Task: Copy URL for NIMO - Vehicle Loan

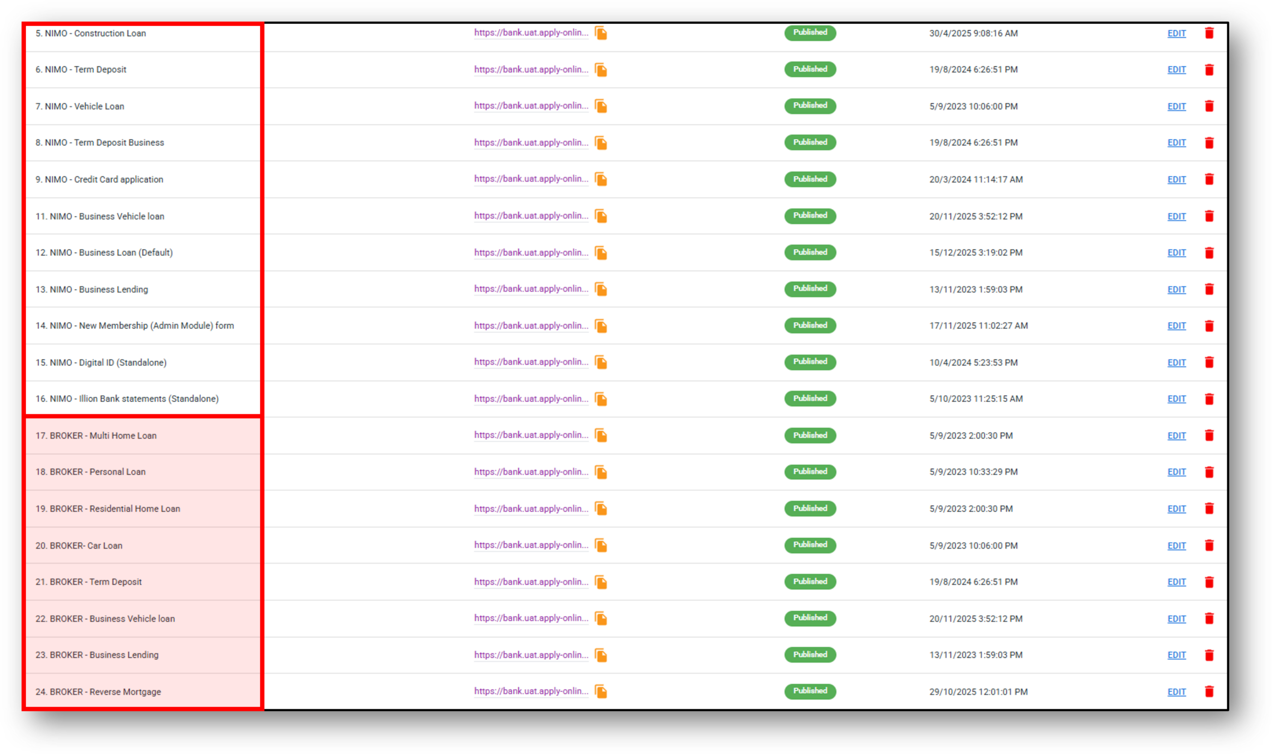Action: click(601, 106)
